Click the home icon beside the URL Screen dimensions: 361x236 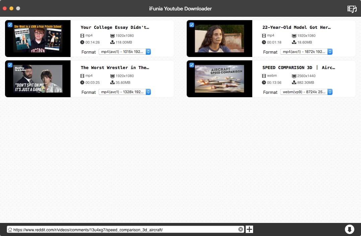point(10,230)
